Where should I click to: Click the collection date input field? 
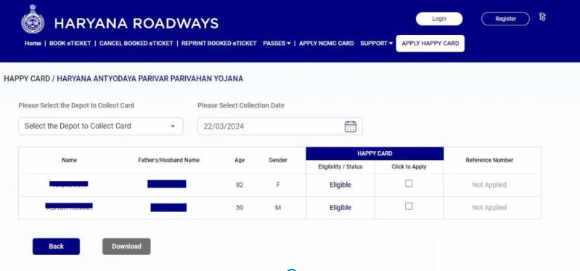[x=280, y=126]
